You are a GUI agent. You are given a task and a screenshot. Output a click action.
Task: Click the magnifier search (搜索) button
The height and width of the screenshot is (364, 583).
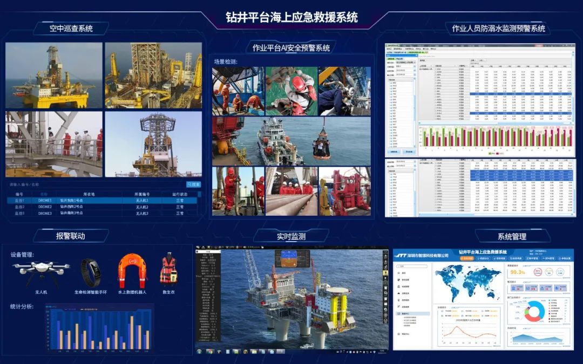pos(193,184)
